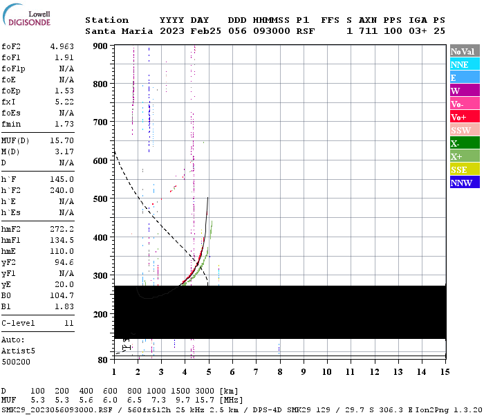Select the MUF 9.7 value for 1500 km
This screenshot has width=484, height=415.
point(184,400)
